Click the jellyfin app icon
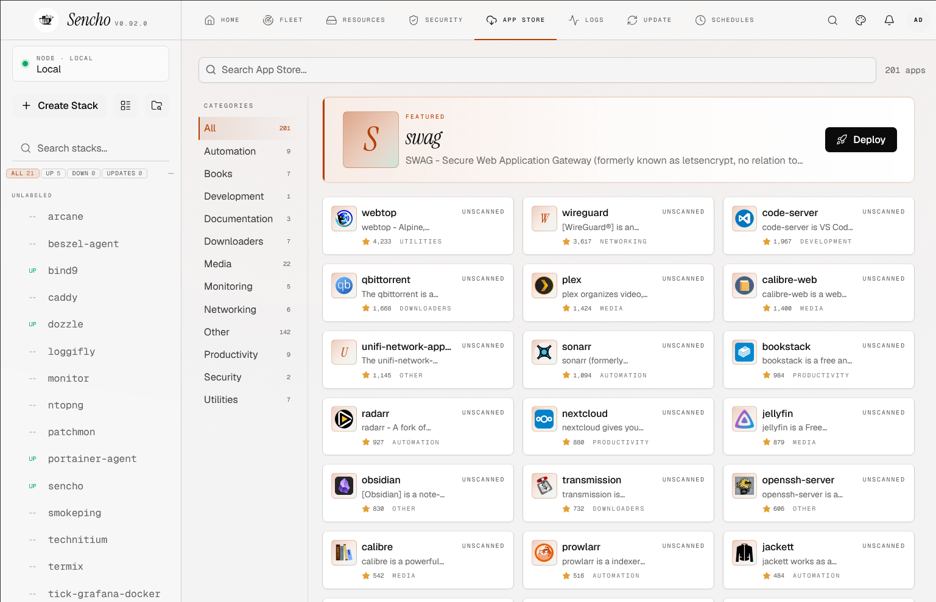The height and width of the screenshot is (602, 936). point(744,419)
